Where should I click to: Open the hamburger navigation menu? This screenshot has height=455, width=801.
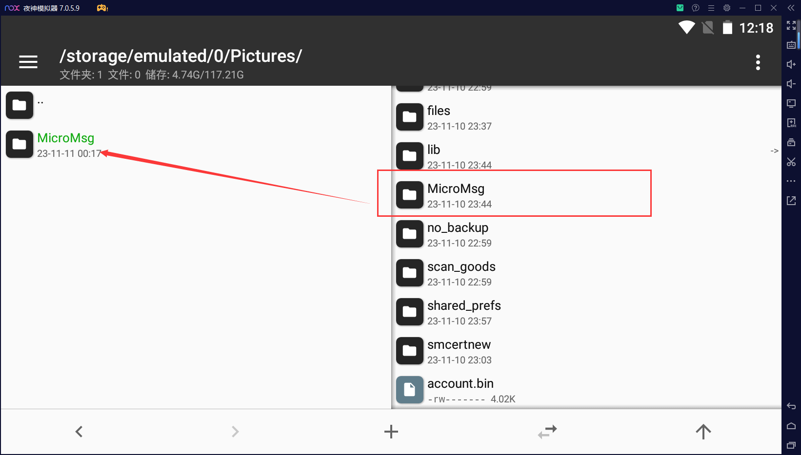pyautogui.click(x=28, y=62)
